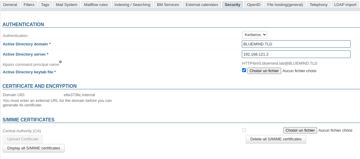
Task: Go to the Telephony tab
Action: (318, 5)
